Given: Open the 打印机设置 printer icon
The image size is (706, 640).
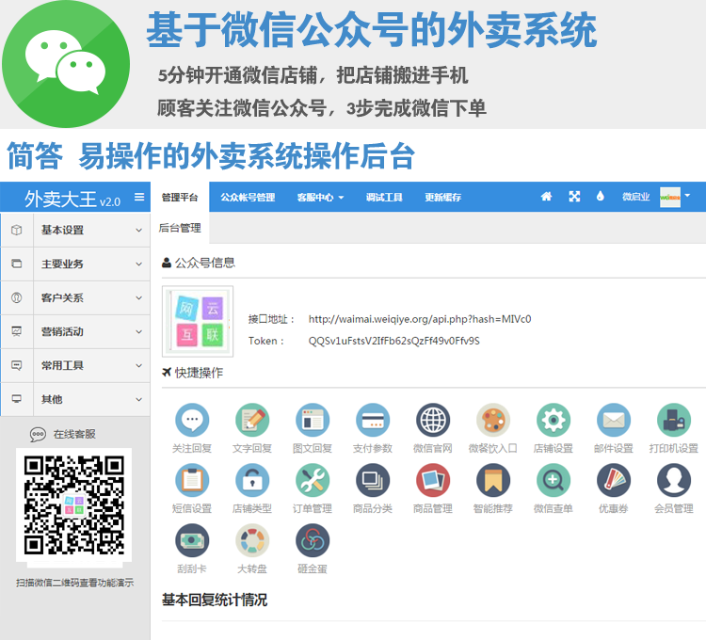Looking at the screenshot, I should tap(674, 420).
